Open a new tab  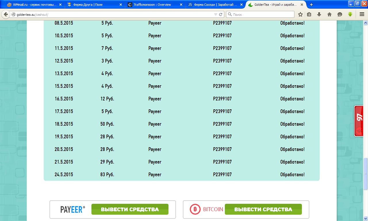[x=311, y=5]
